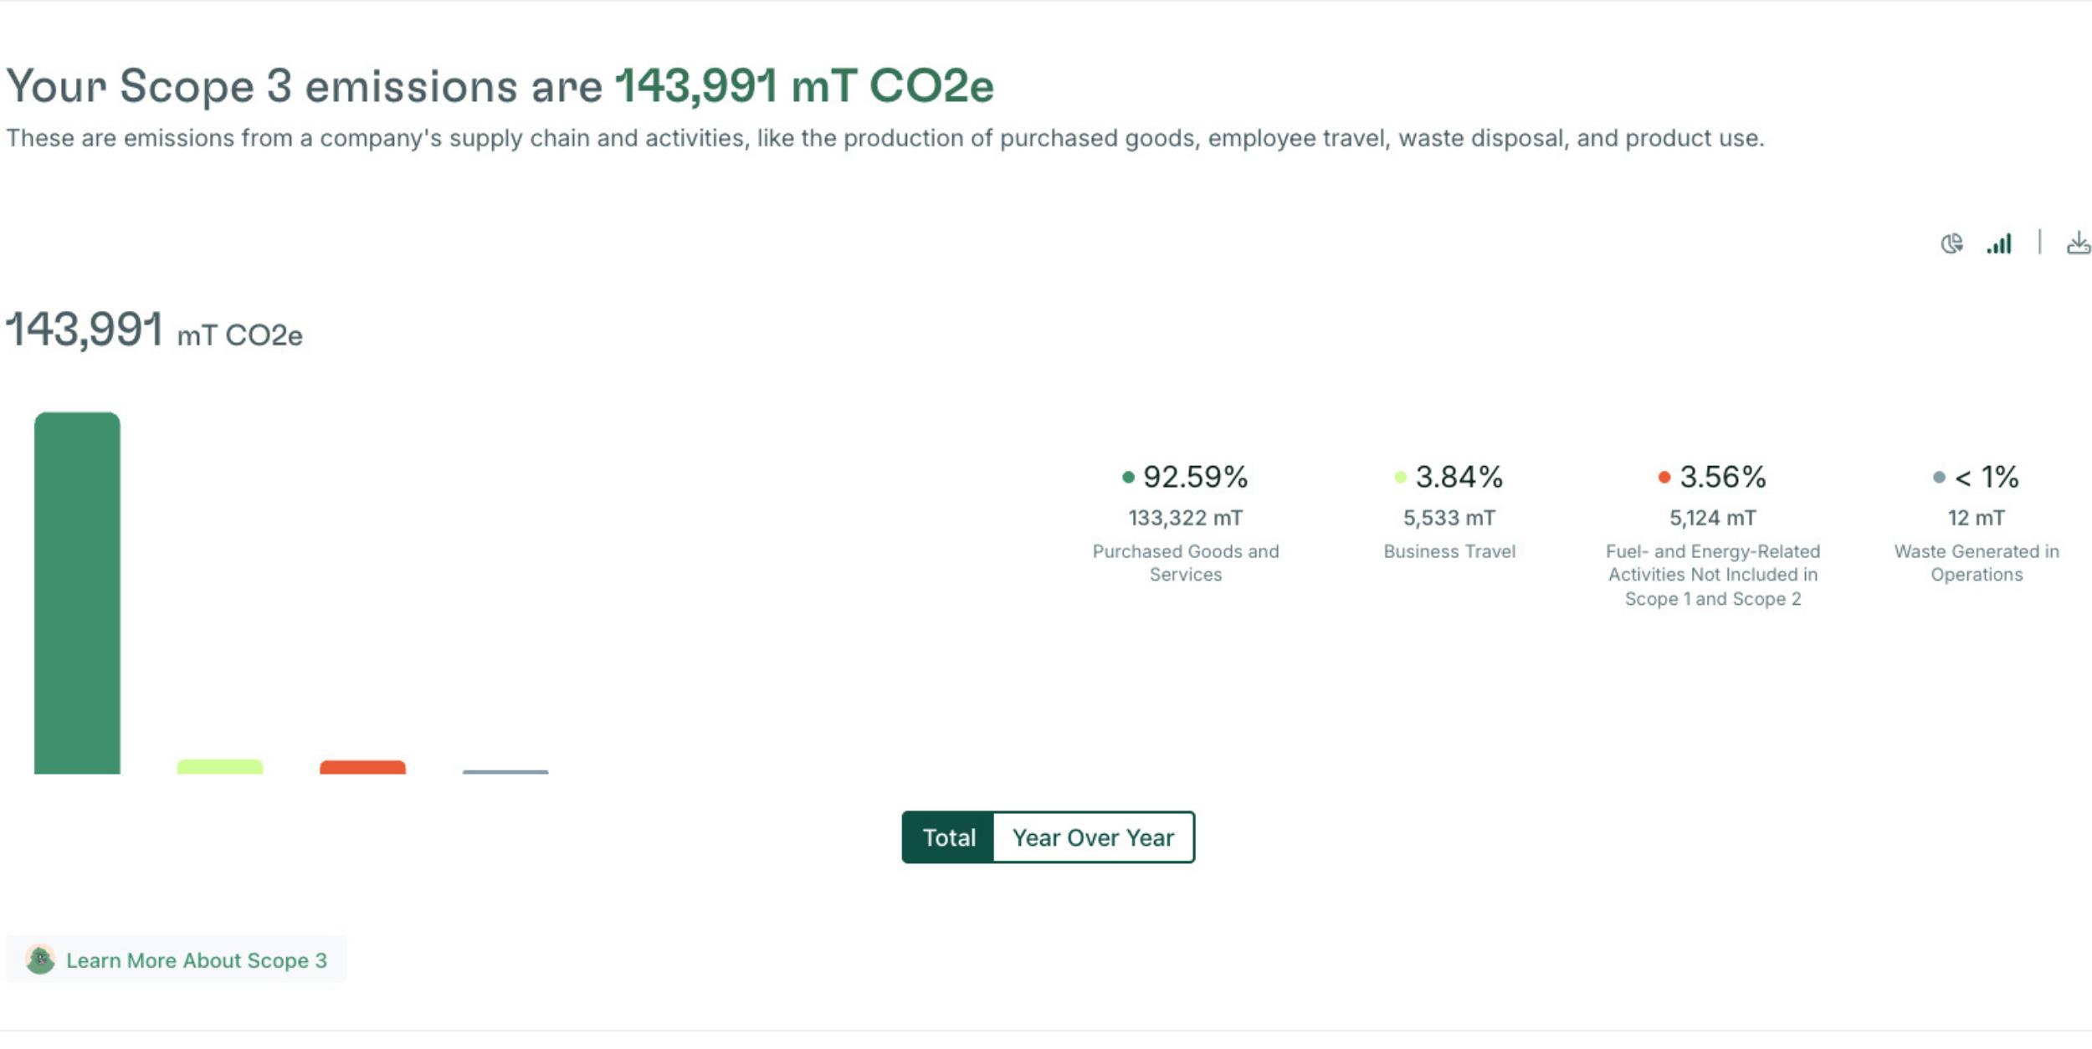The image size is (2092, 1049).
Task: Click the light green Business Travel bar
Action: pos(220,767)
